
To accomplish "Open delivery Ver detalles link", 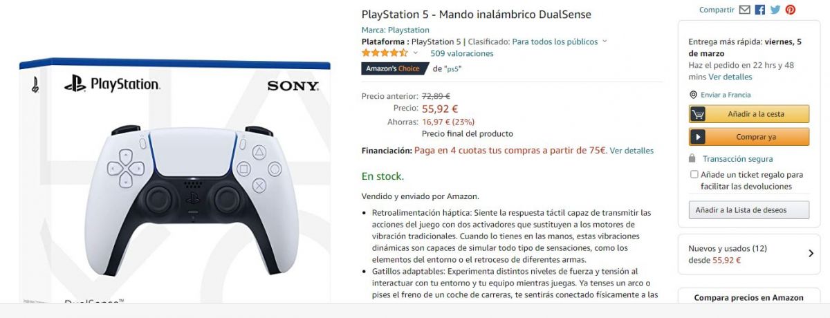I will tap(730, 77).
